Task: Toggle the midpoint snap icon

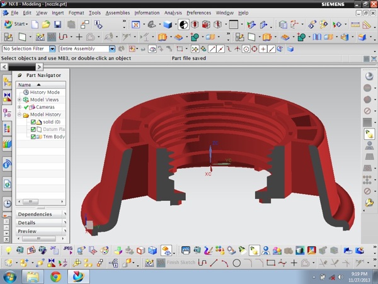Action: coord(220,49)
